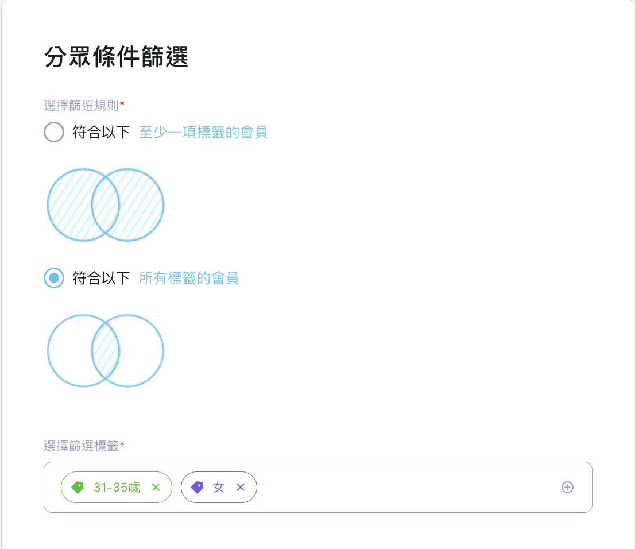Screen dimensions: 635x549
Task: Add a tag with the plus circle icon
Action: [x=567, y=488]
